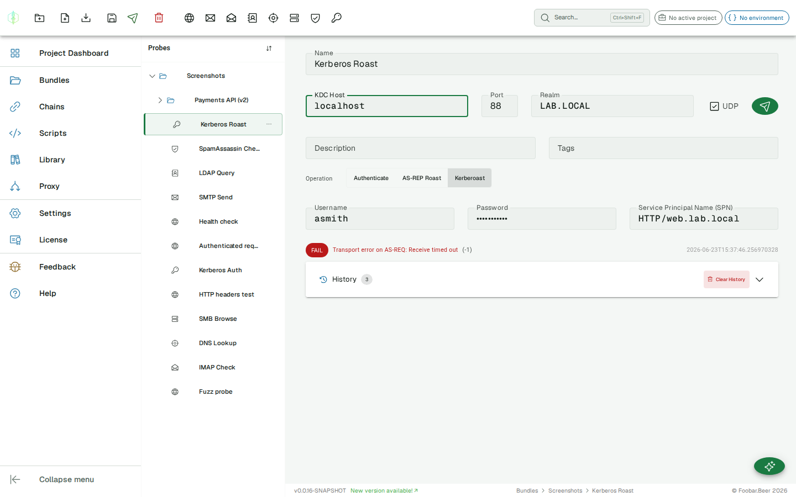Click the new folder icon in toolbar
The height and width of the screenshot is (497, 796).
39,18
